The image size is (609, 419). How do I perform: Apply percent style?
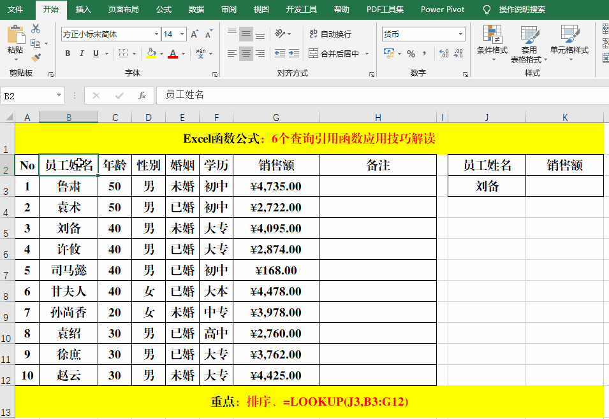coord(411,53)
